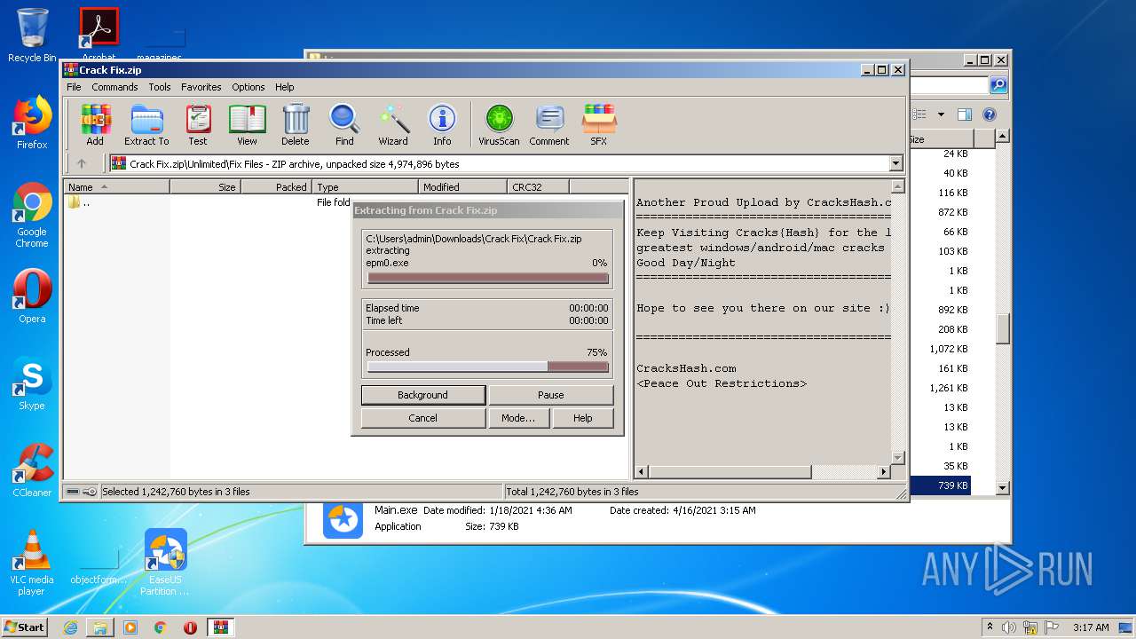This screenshot has width=1136, height=639.
Task: Cancel the extraction
Action: (x=422, y=418)
